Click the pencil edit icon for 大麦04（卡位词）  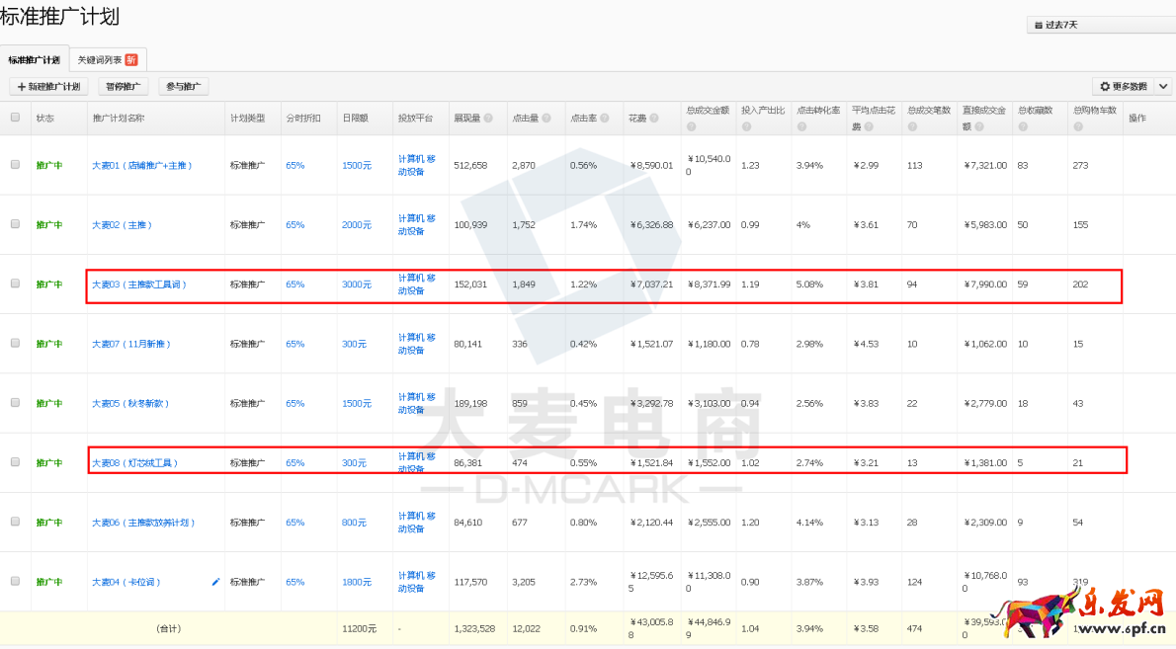click(216, 582)
